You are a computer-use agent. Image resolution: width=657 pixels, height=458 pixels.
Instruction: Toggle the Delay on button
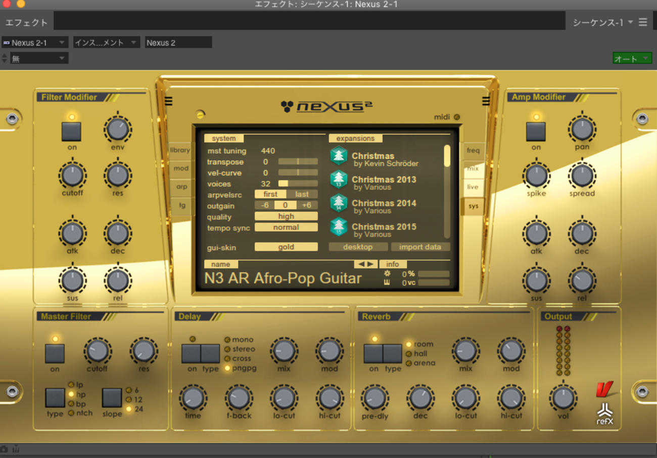191,354
